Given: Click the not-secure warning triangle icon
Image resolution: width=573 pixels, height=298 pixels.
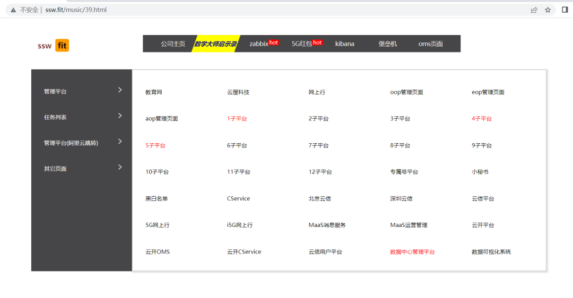Looking at the screenshot, I should (13, 10).
